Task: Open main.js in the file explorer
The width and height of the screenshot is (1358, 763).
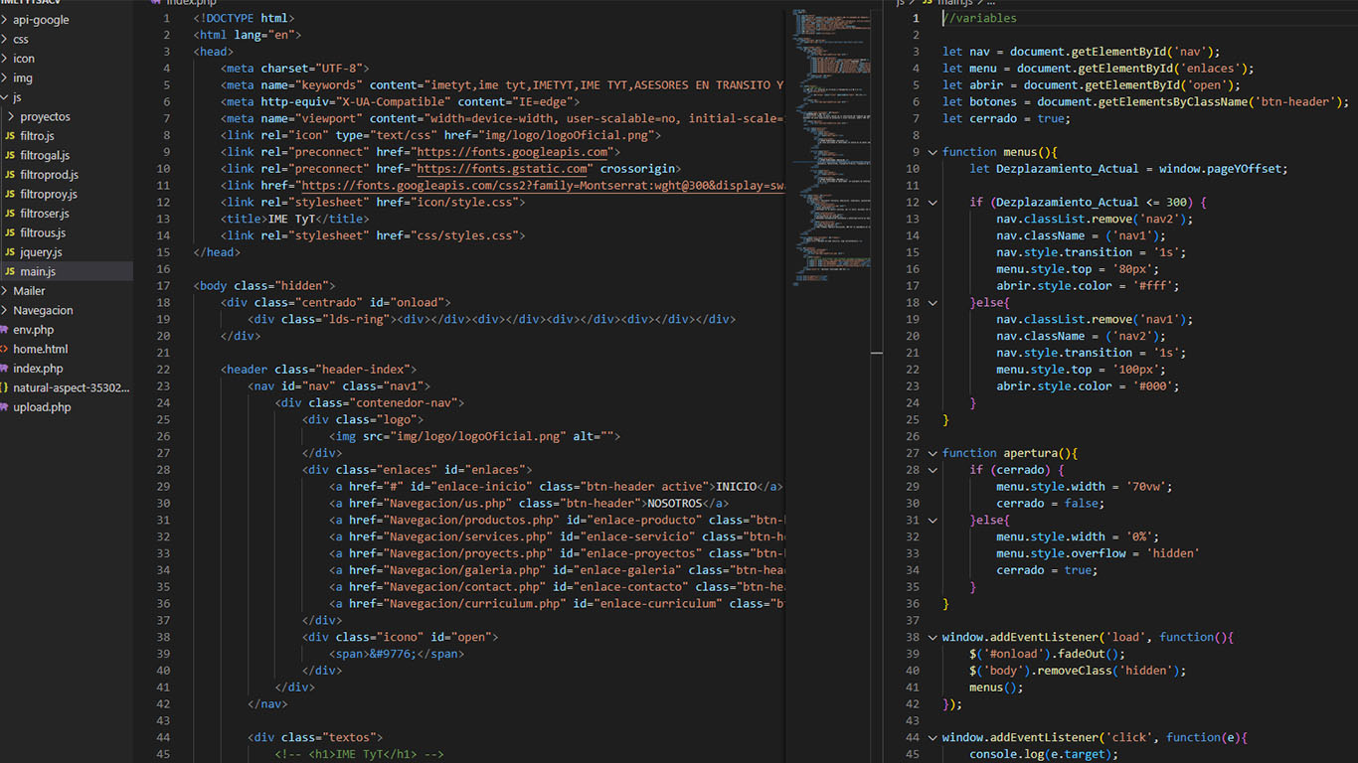Action: (x=38, y=272)
